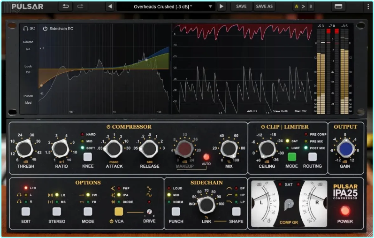Click the LP low-pass shape icon
374x238 pixels.
229,202
